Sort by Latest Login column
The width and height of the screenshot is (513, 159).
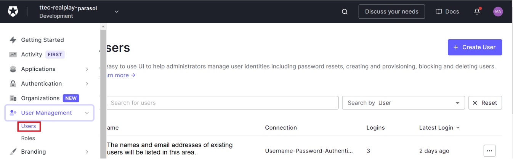pos(439,128)
